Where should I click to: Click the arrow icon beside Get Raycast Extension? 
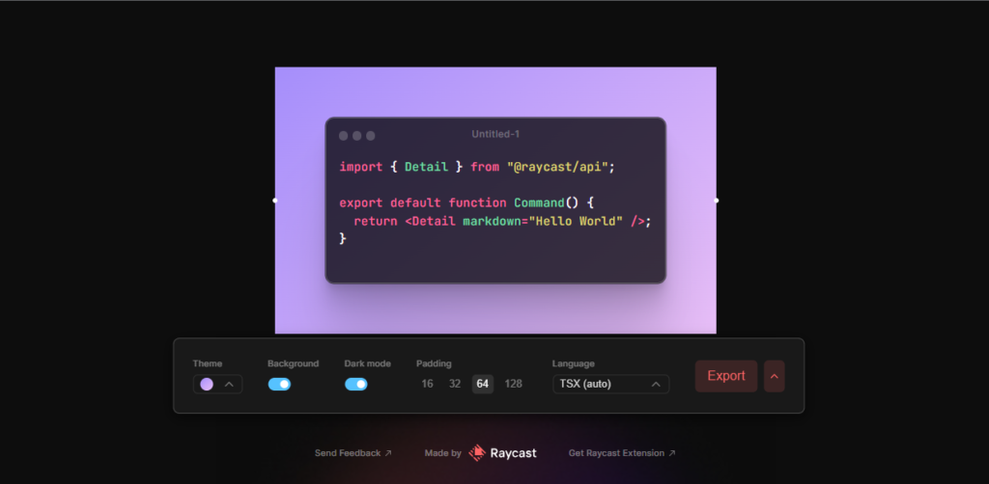click(x=672, y=453)
